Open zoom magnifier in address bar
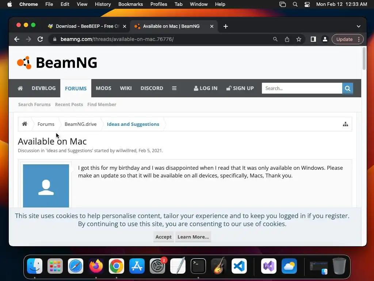Viewport: 374px width, 281px height. [275, 39]
